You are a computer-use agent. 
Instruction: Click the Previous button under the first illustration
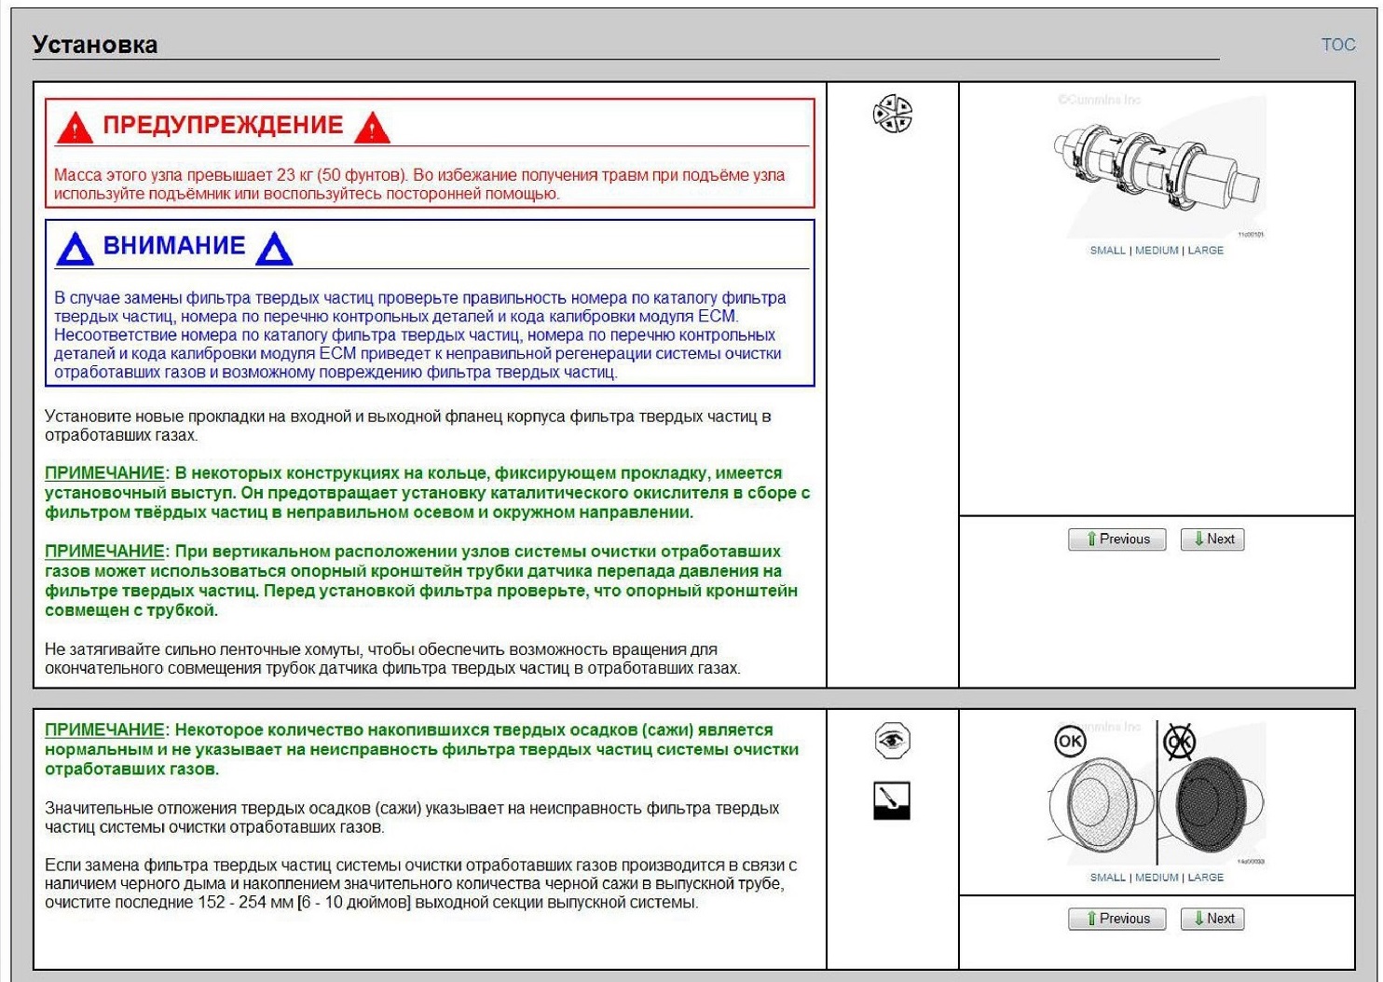pyautogui.click(x=1116, y=539)
